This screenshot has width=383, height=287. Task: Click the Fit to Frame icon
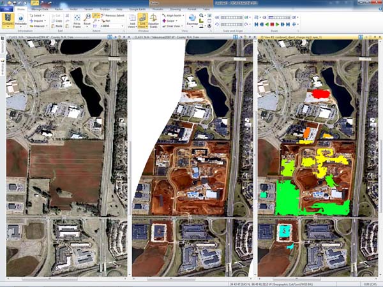point(75,23)
